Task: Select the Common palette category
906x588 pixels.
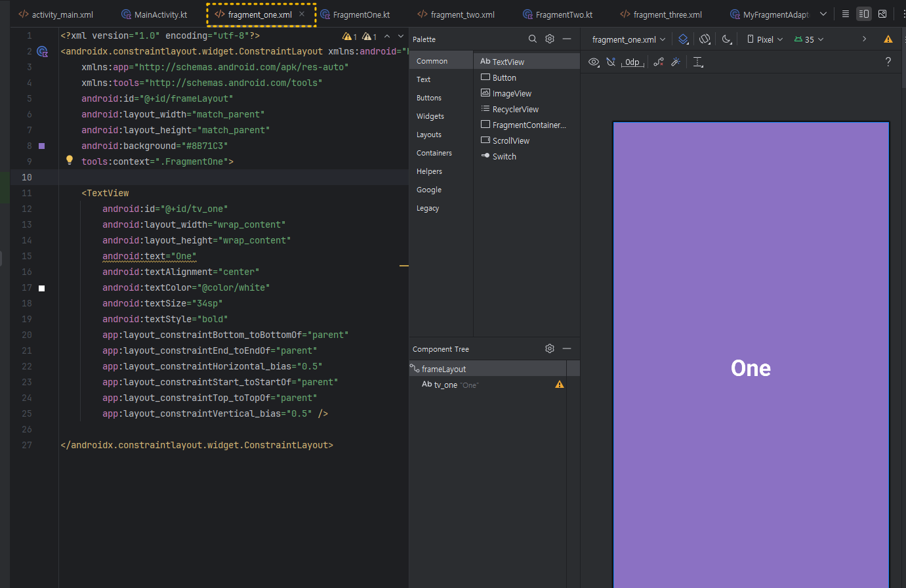Action: (x=441, y=61)
